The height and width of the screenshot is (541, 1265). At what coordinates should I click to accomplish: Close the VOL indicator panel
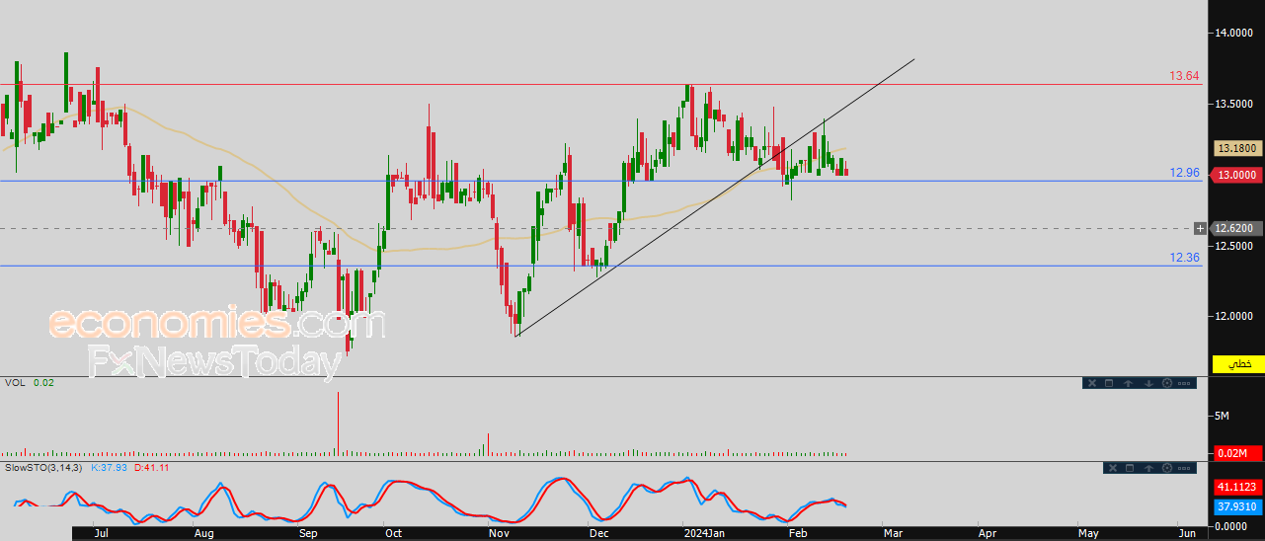[x=1092, y=383]
